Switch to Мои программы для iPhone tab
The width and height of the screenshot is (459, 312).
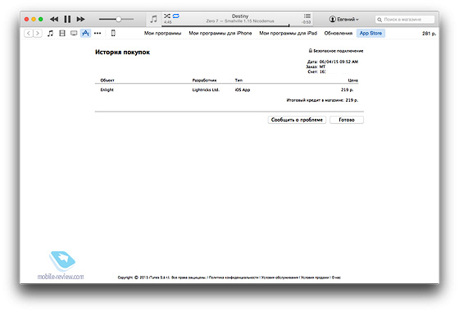(220, 33)
